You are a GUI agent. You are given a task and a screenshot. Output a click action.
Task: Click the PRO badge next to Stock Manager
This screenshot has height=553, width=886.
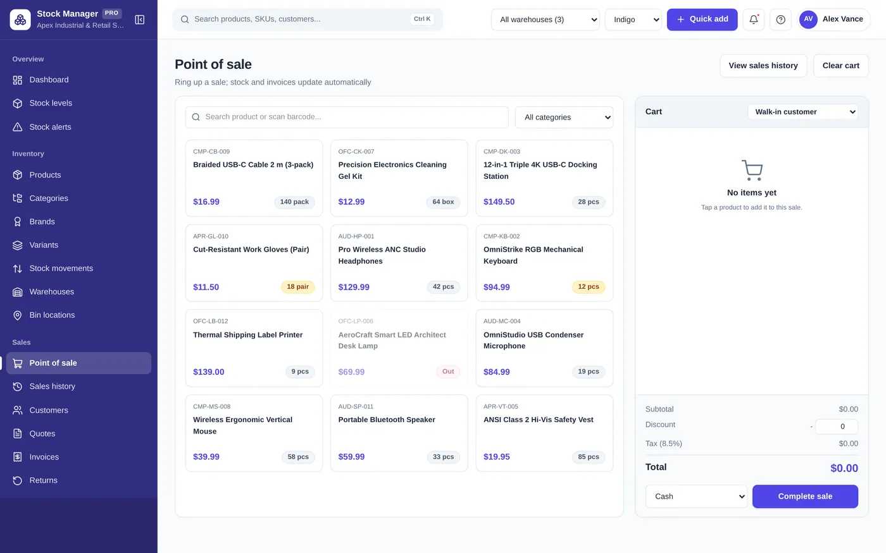click(112, 13)
